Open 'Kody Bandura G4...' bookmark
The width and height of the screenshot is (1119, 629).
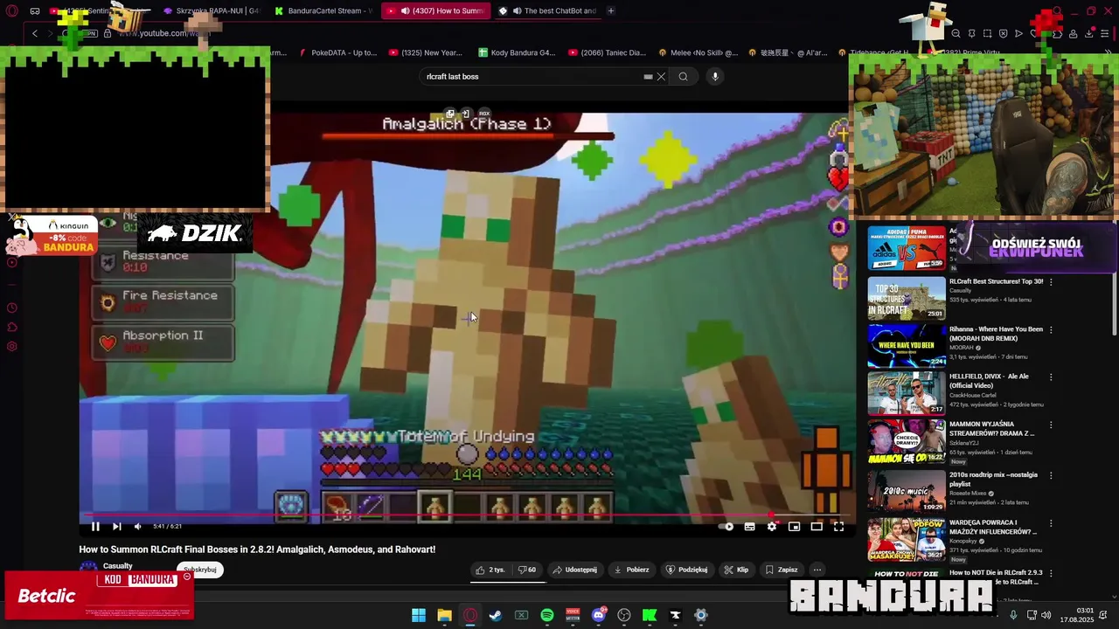pyautogui.click(x=516, y=52)
